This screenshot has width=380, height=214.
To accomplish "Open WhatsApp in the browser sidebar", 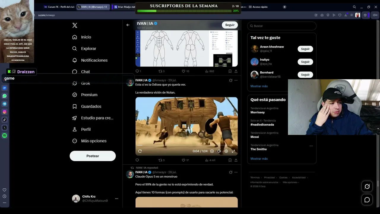I will click(x=4, y=96).
